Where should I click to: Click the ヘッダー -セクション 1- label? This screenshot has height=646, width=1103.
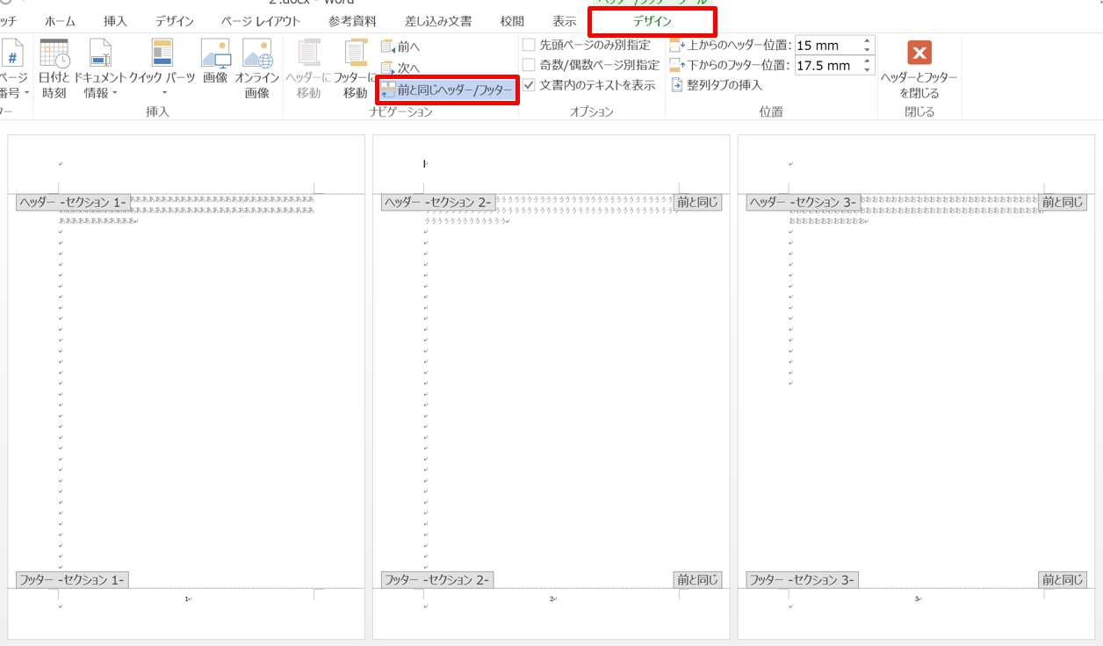click(x=73, y=203)
